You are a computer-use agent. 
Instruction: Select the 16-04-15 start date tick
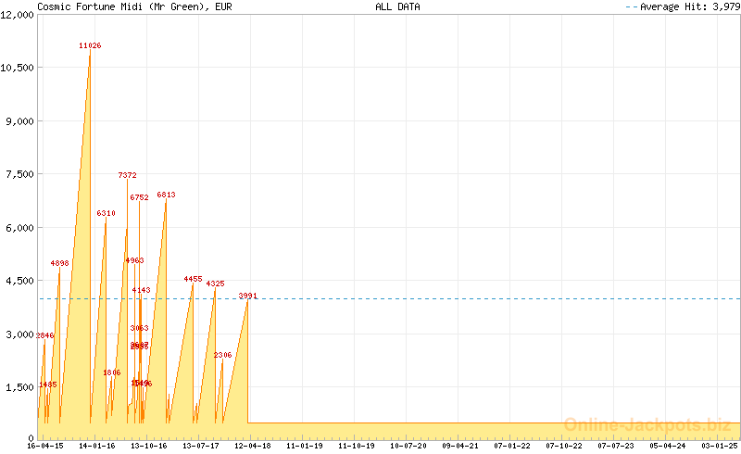(x=44, y=446)
